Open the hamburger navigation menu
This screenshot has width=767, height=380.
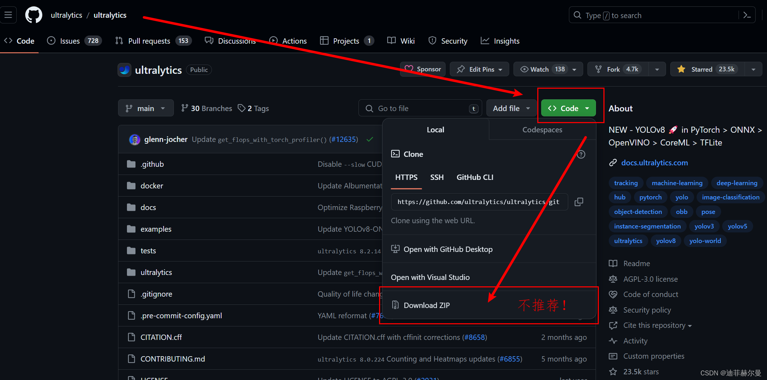[8, 15]
